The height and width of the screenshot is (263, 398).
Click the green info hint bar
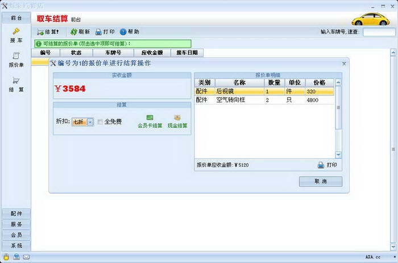click(113, 44)
